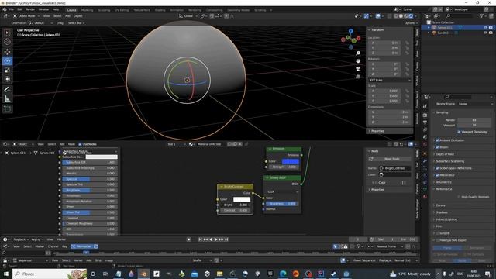Select the Measure tool
496x279 pixels.
(x=7, y=99)
